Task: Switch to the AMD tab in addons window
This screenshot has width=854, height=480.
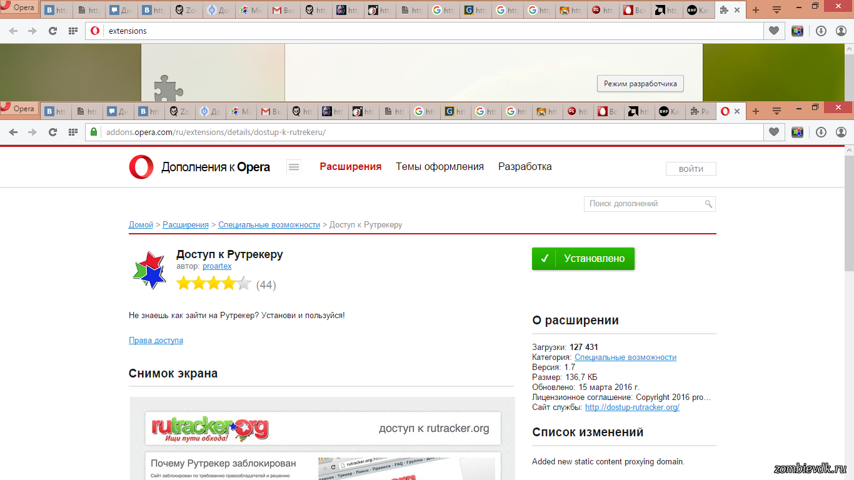Action: click(x=638, y=111)
